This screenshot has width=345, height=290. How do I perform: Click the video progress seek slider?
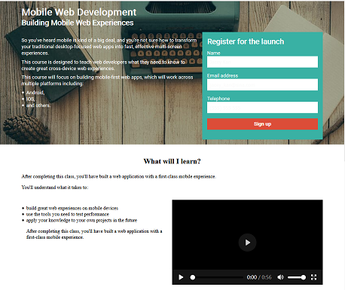pos(216,277)
